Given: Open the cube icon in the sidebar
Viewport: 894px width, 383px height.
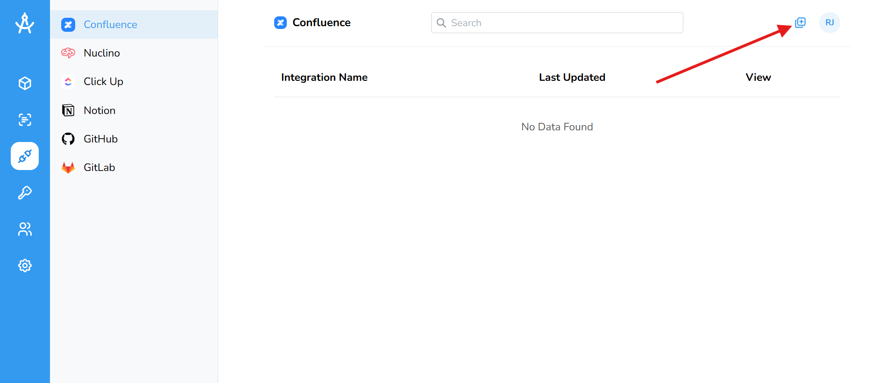Looking at the screenshot, I should tap(25, 83).
